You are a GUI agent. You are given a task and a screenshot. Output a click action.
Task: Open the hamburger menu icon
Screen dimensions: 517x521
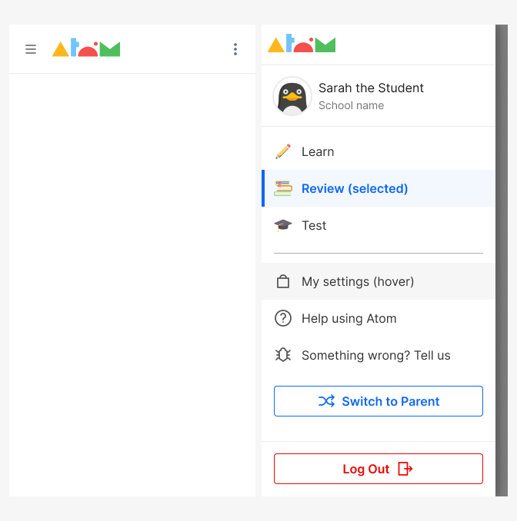(x=31, y=49)
